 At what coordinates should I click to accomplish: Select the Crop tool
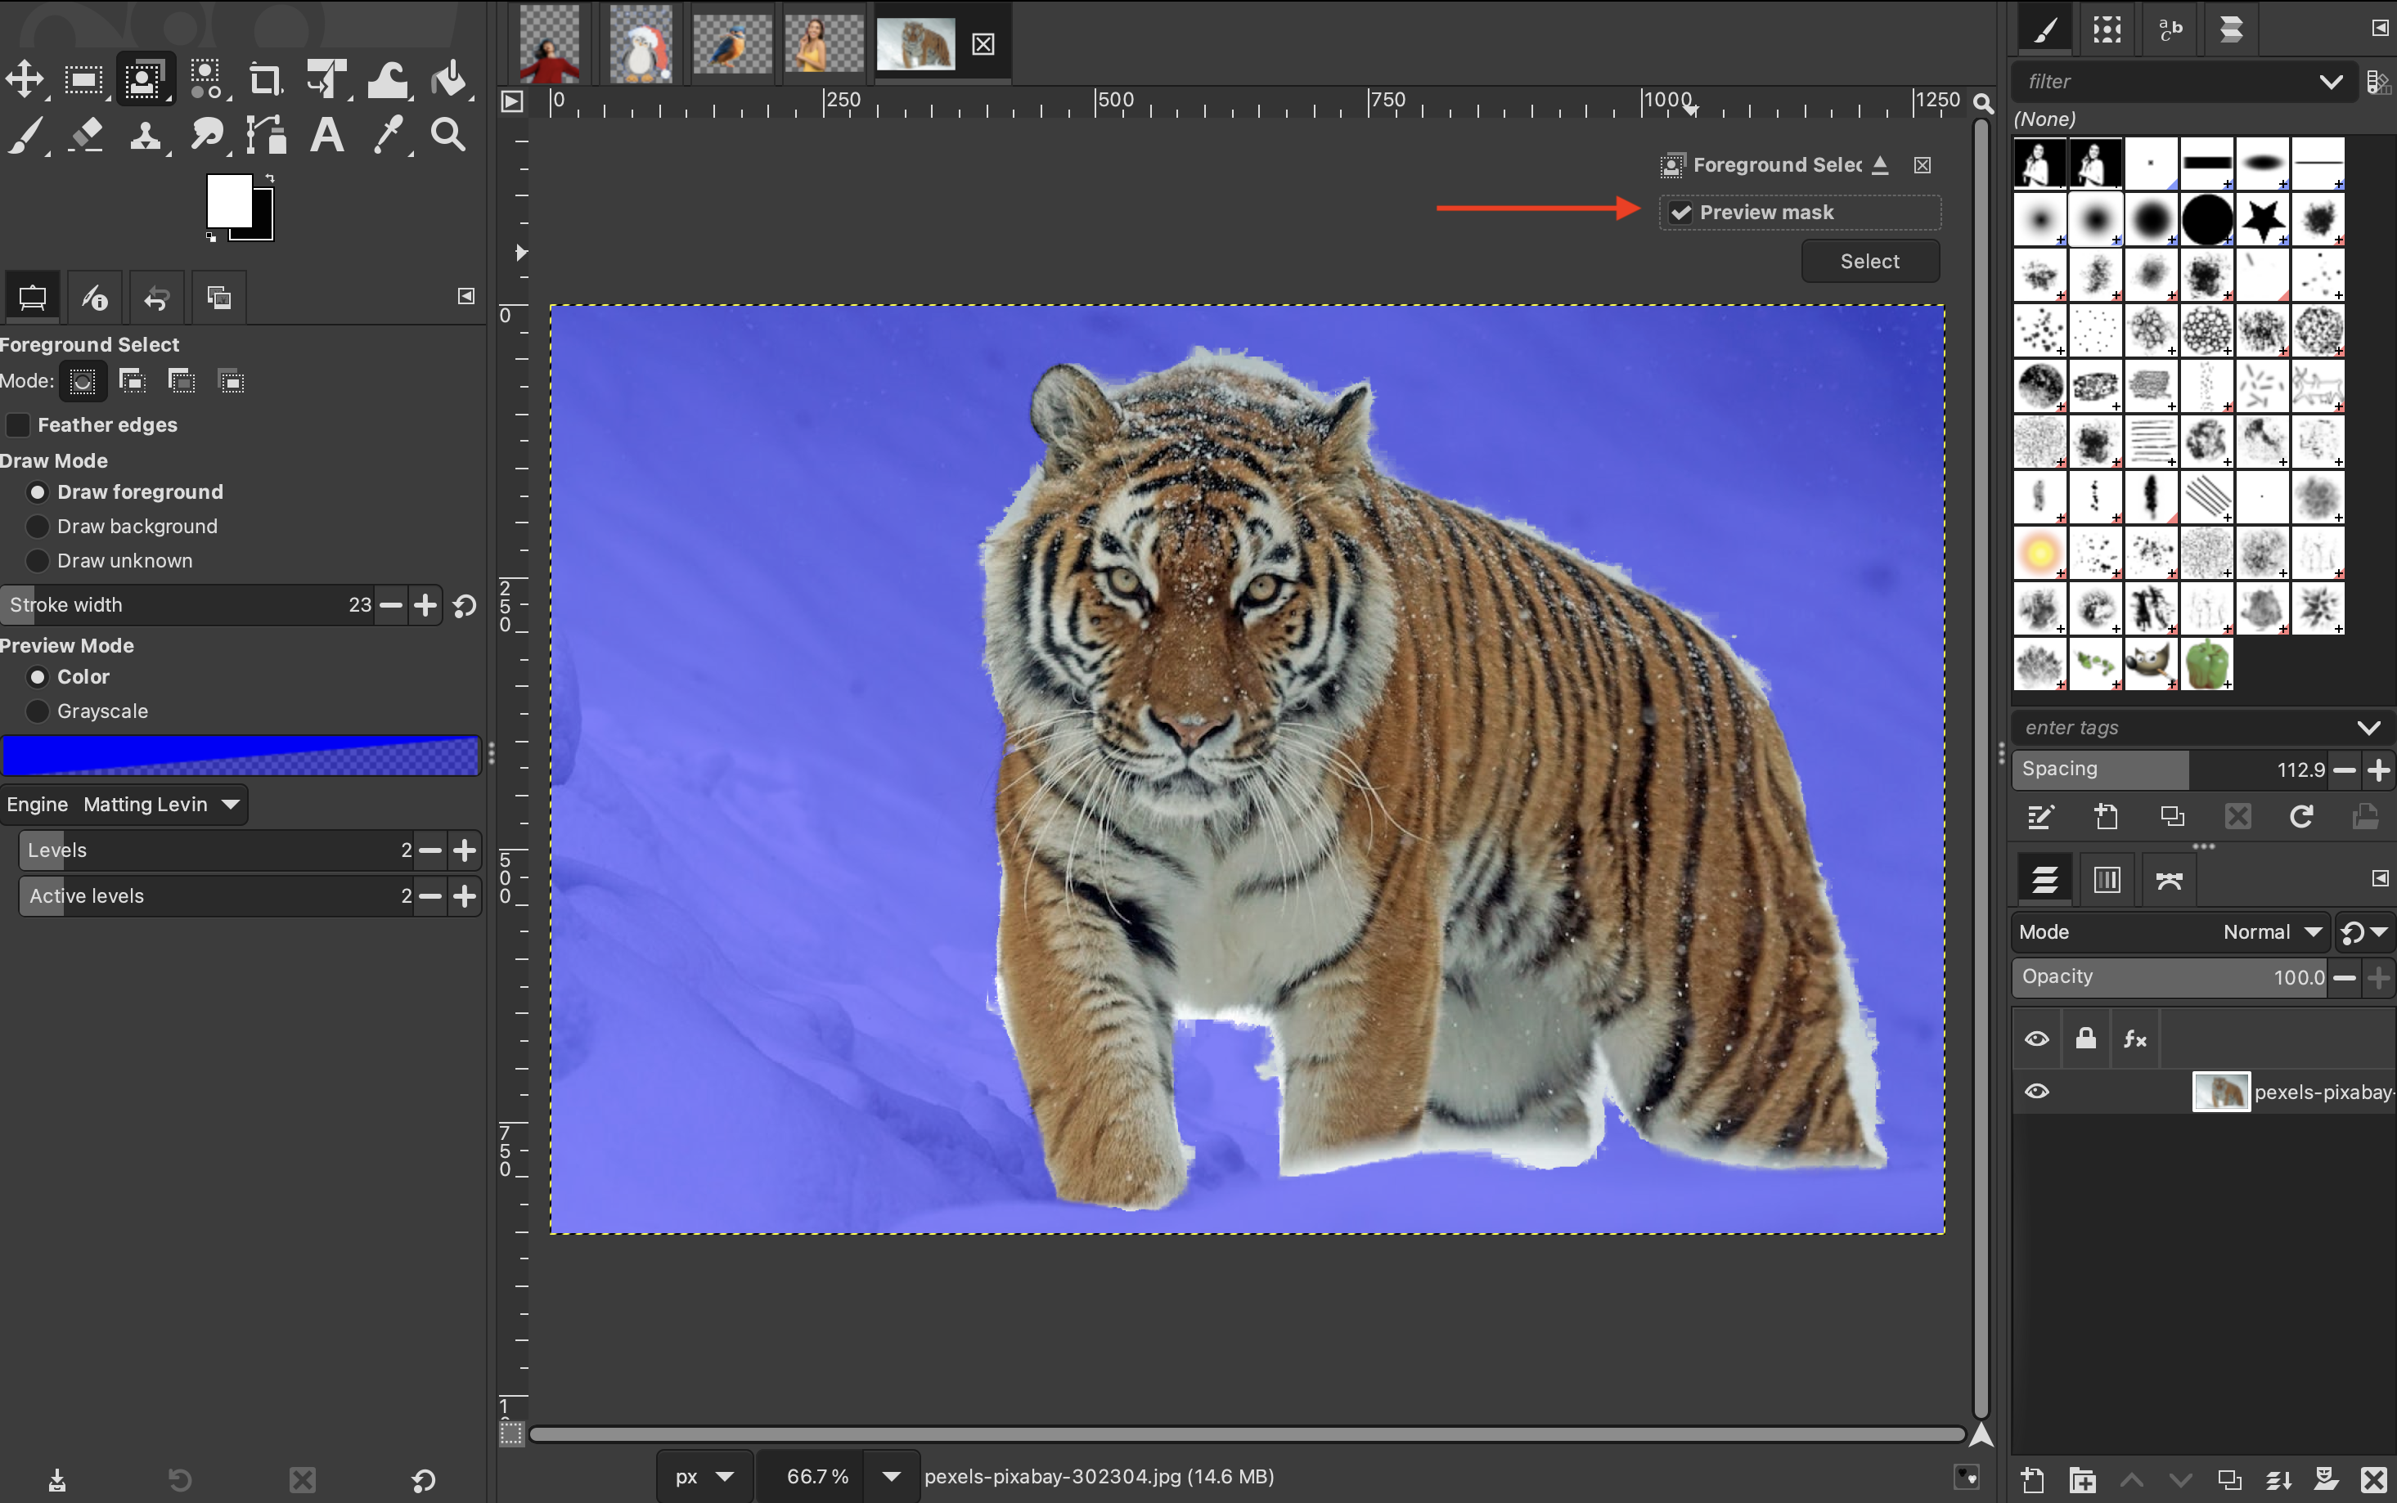tap(264, 79)
